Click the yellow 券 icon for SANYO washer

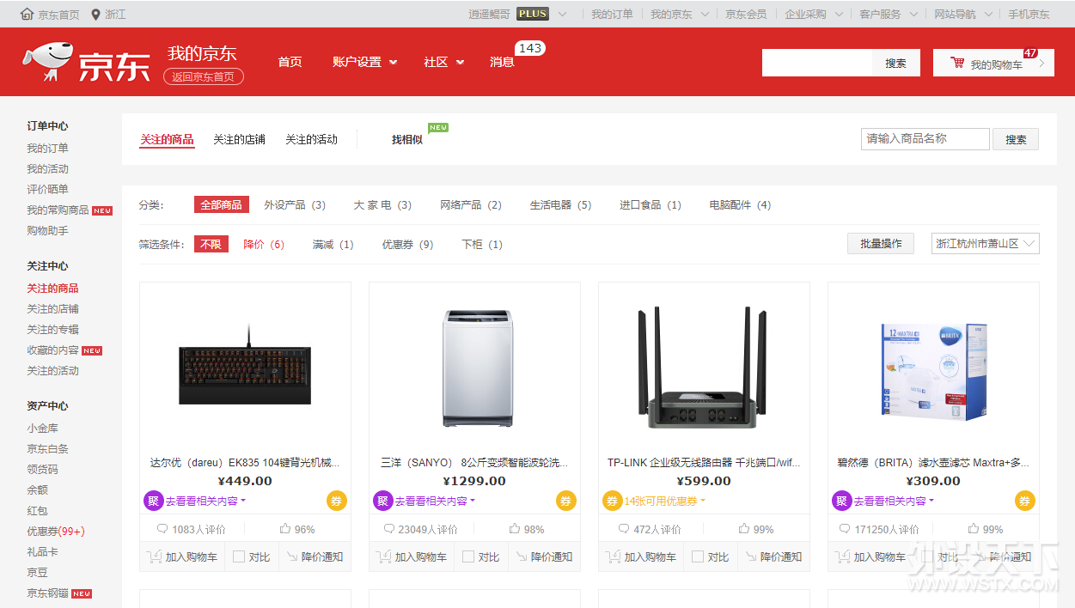(566, 501)
